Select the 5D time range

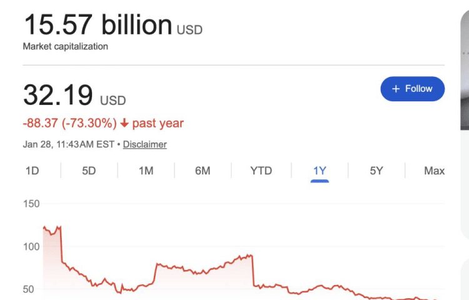(x=89, y=171)
